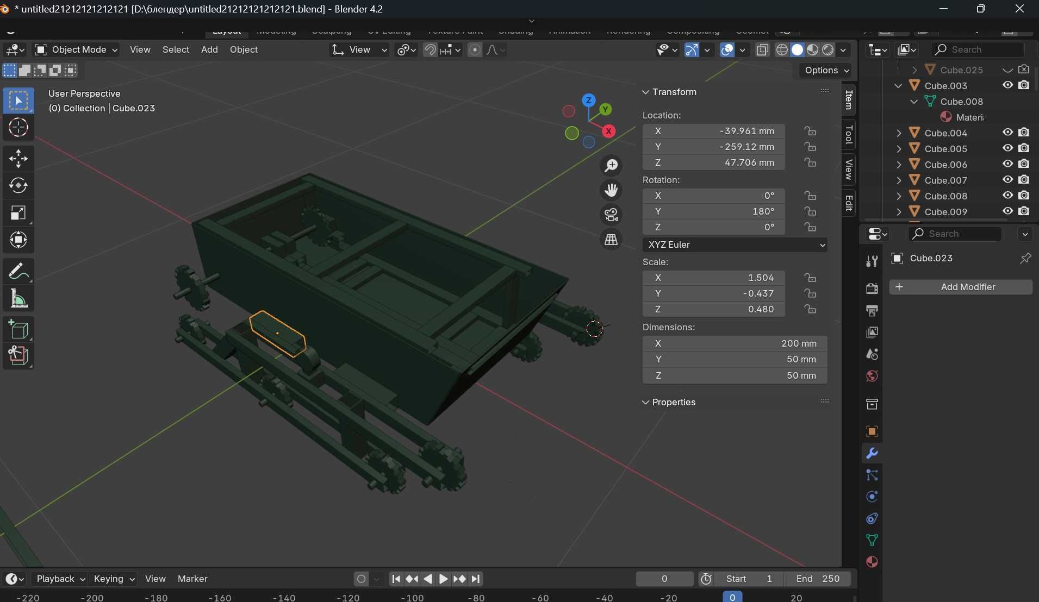Open Object Mode dropdown

pos(76,50)
